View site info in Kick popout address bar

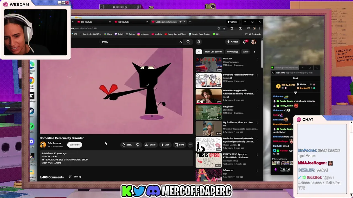273,73
